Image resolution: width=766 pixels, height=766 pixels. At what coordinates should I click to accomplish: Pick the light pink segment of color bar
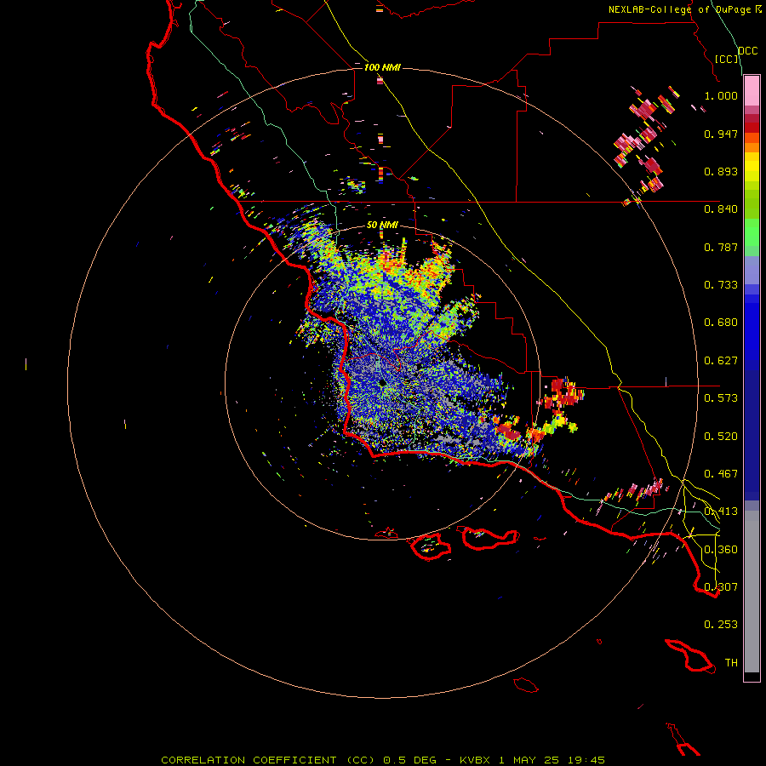point(752,91)
